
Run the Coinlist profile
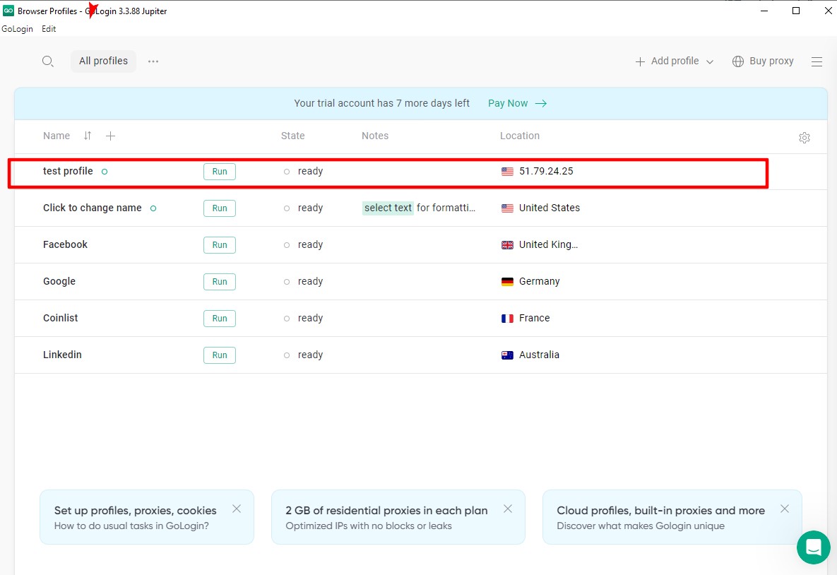click(x=220, y=319)
